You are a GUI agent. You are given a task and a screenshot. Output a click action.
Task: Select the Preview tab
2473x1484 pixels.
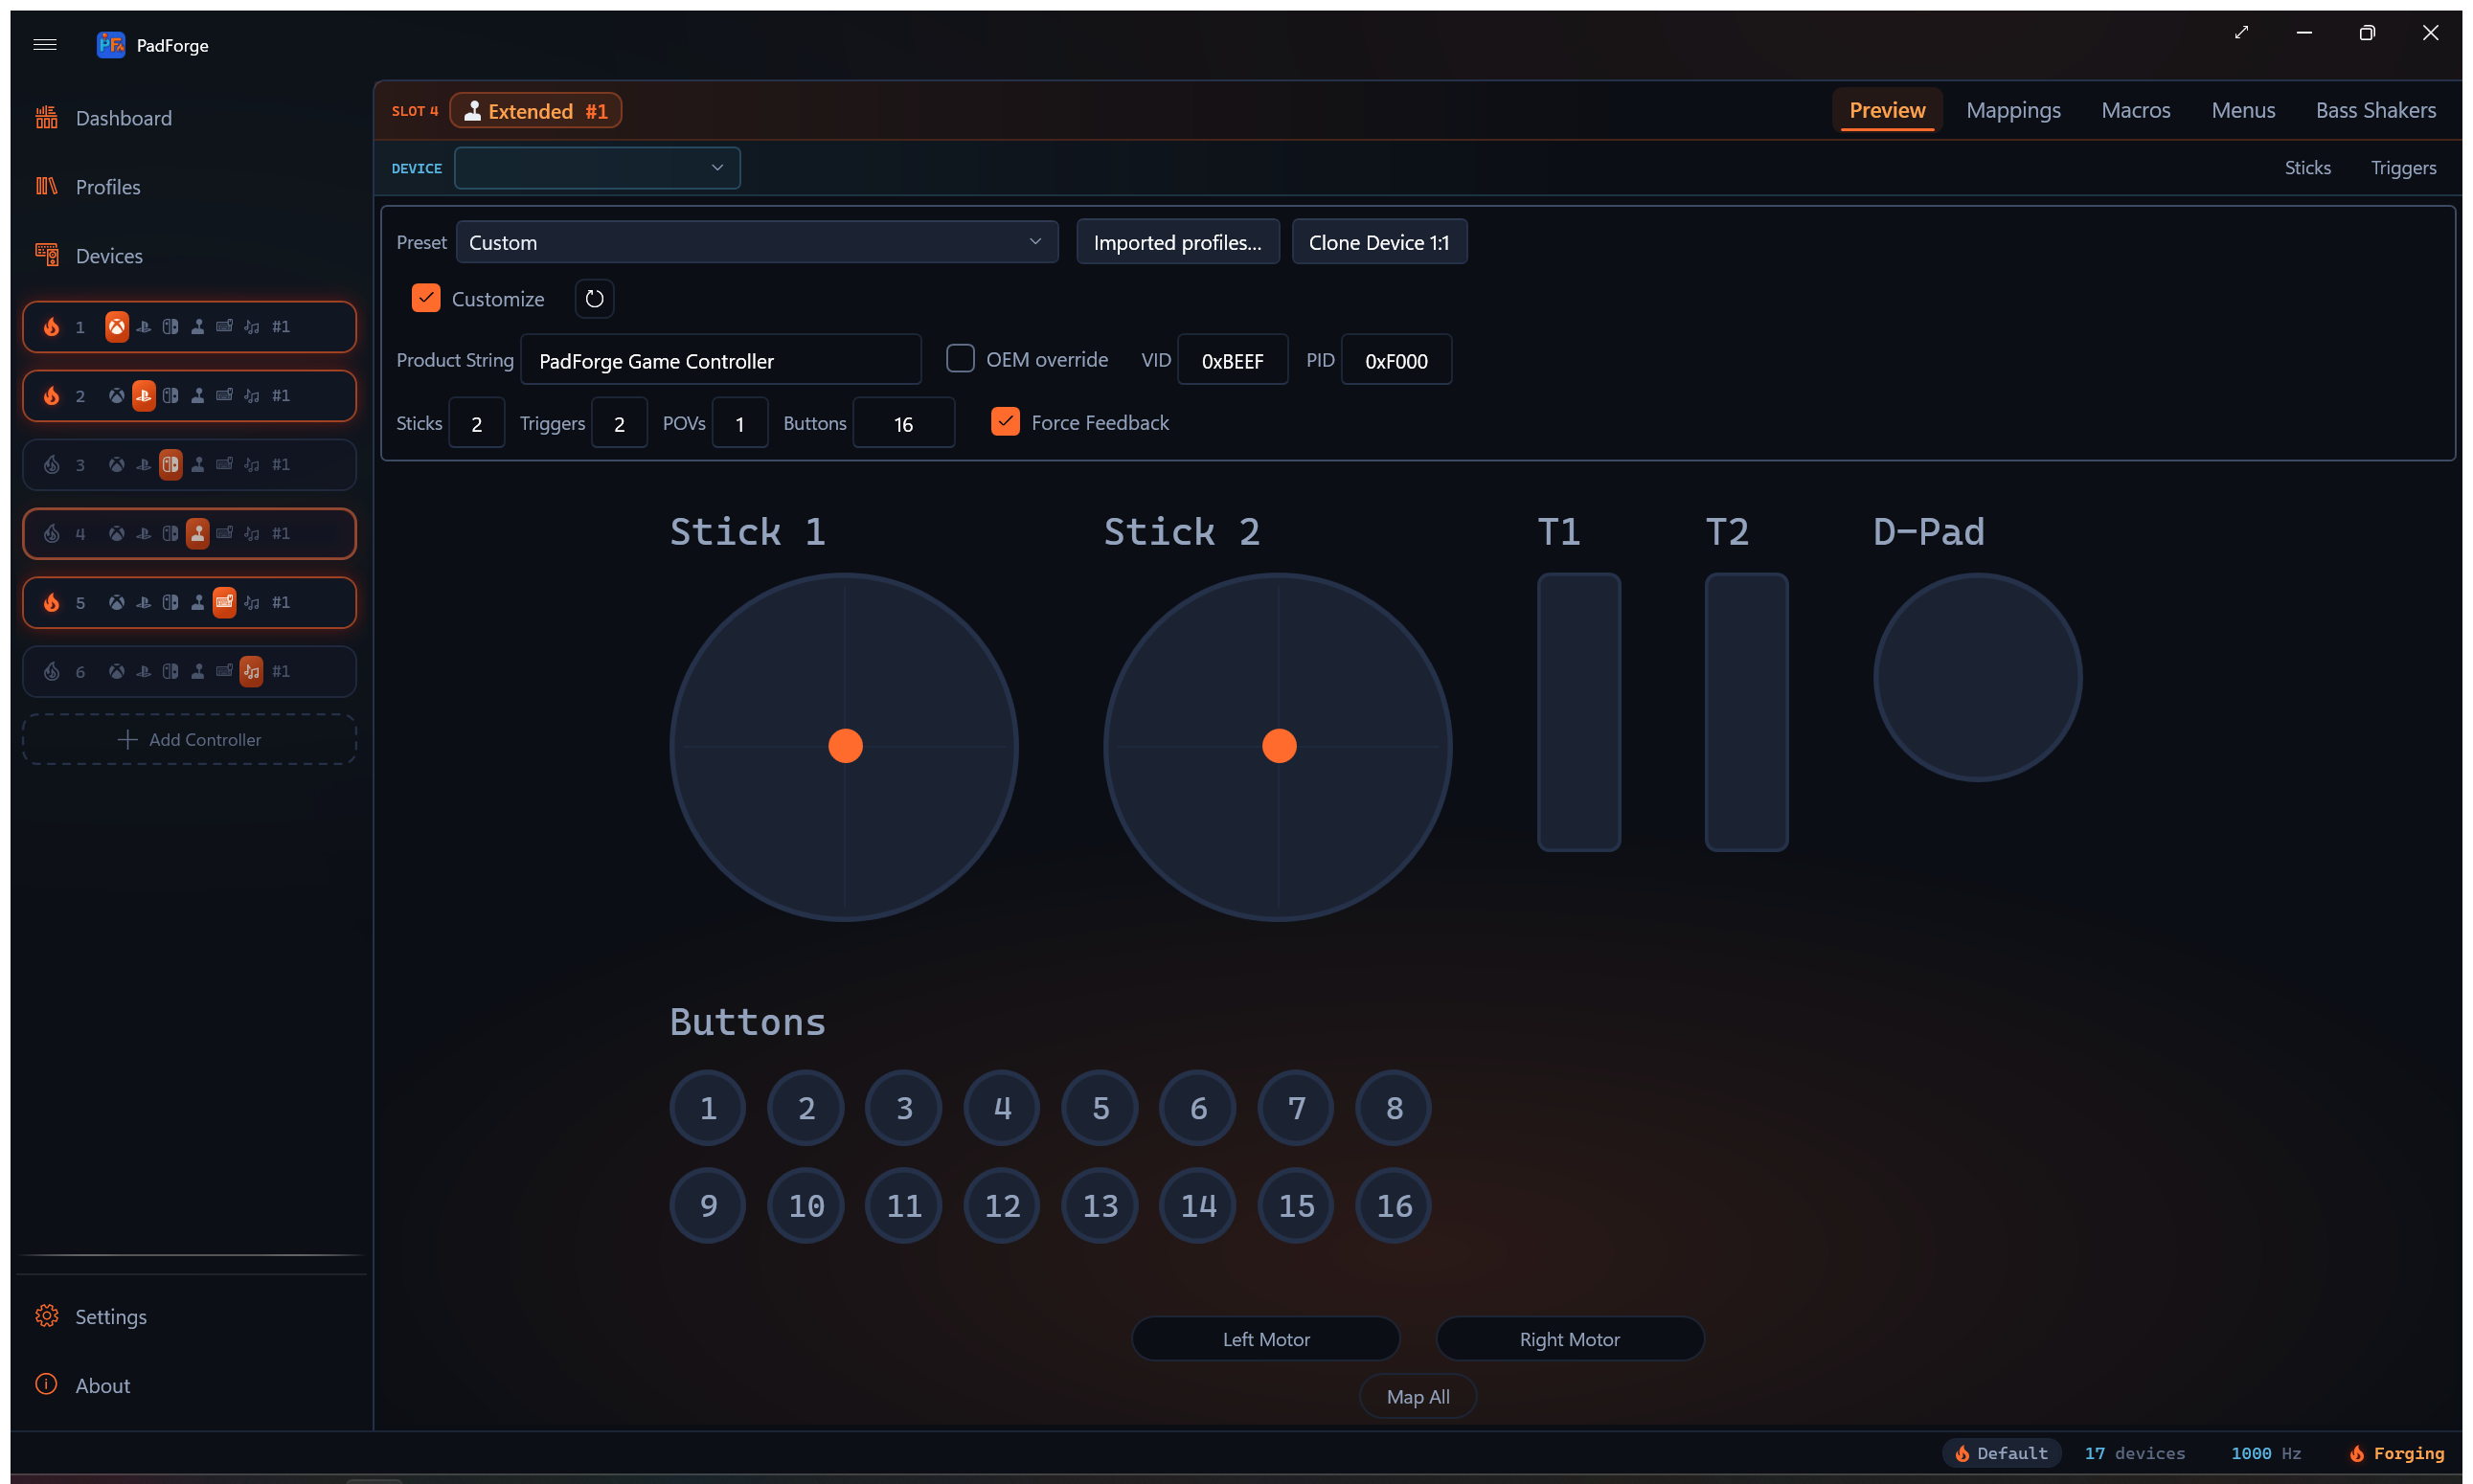[x=1887, y=110]
